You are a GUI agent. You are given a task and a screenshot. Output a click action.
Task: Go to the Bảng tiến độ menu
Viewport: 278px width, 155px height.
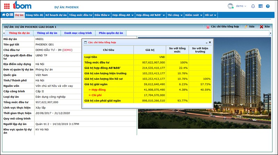(34, 15)
